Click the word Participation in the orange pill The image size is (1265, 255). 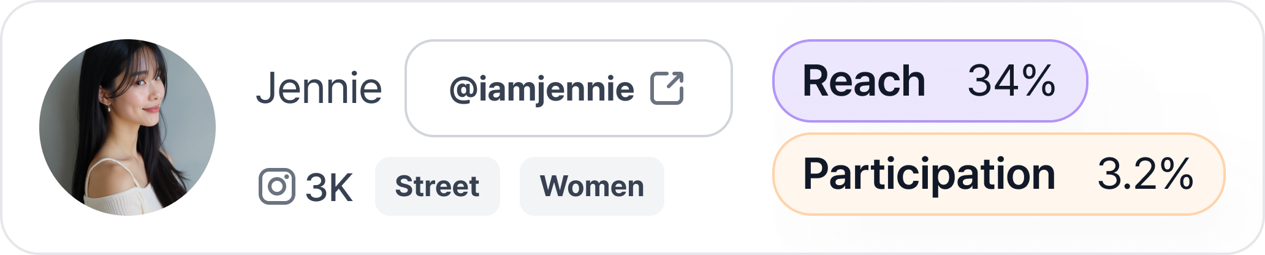[x=929, y=174]
